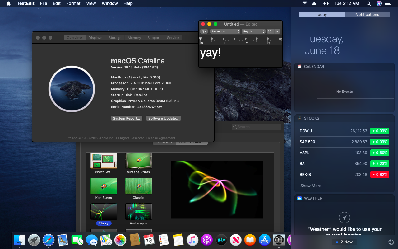Switch to Storage tab in About This Mac

click(115, 38)
